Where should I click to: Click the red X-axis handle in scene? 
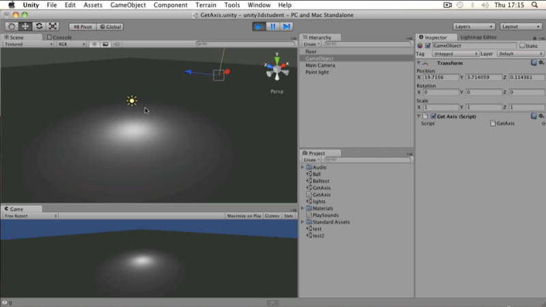click(x=227, y=72)
